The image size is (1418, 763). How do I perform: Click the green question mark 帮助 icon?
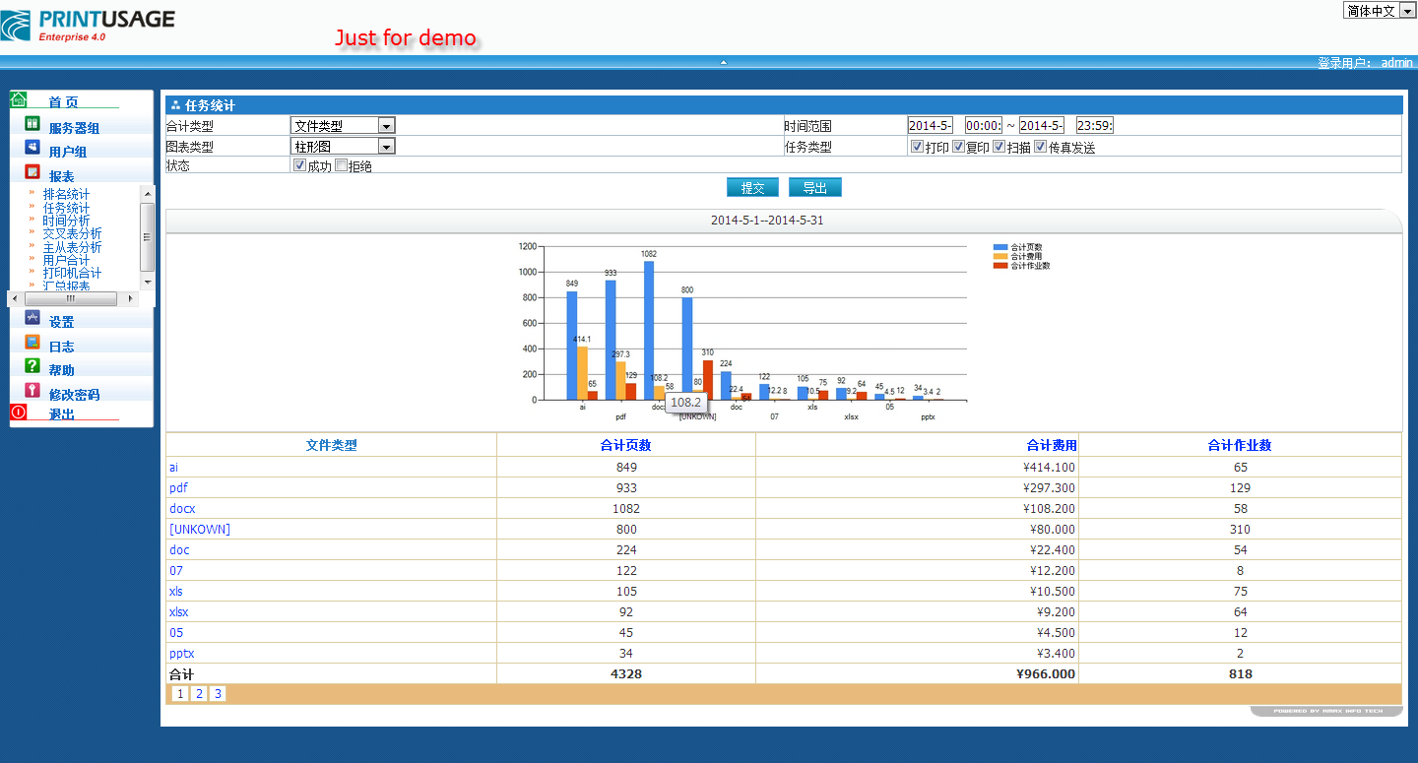(x=32, y=366)
